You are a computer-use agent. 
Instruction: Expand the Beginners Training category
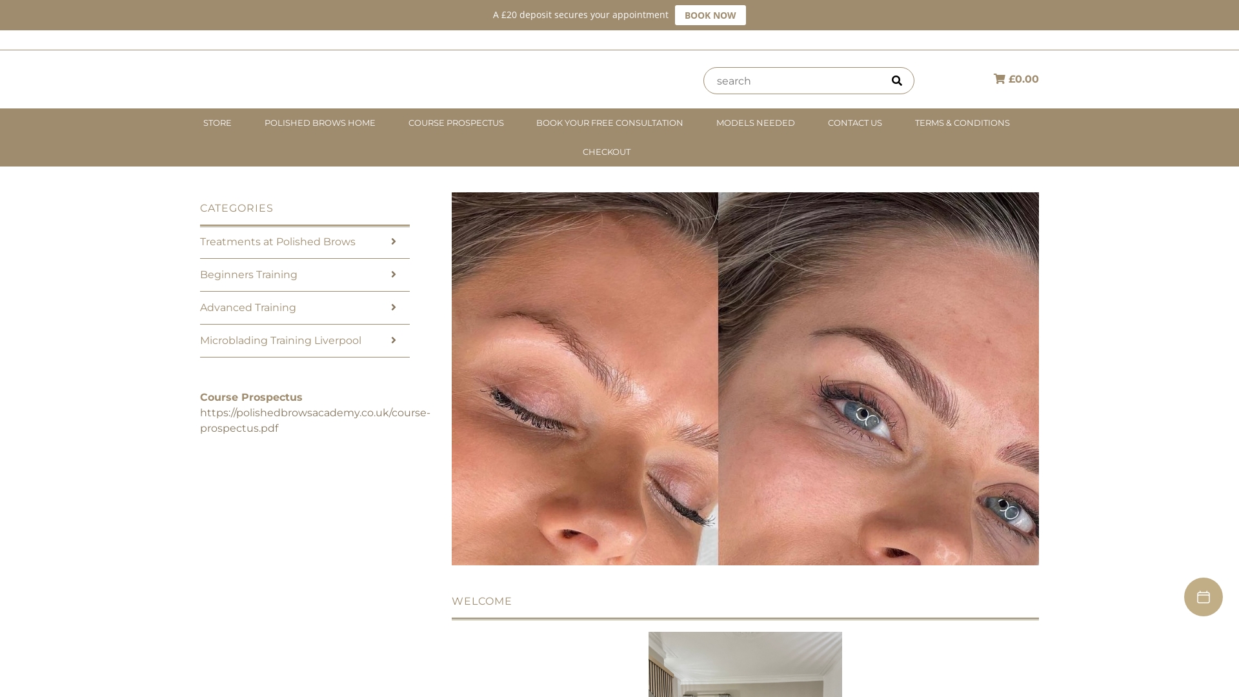pos(248,274)
